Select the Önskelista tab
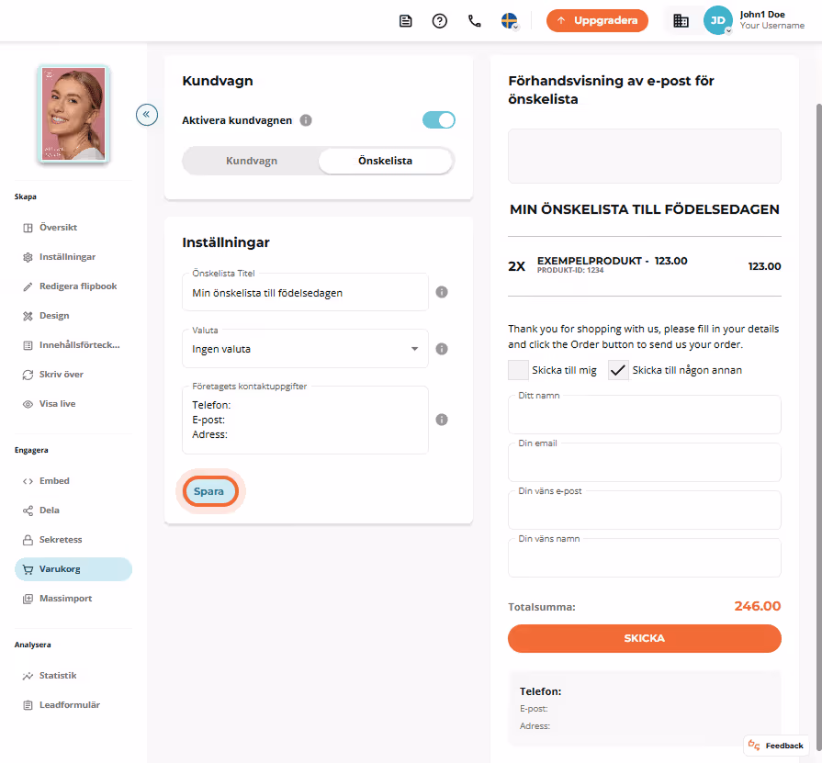This screenshot has height=763, width=822. 386,161
